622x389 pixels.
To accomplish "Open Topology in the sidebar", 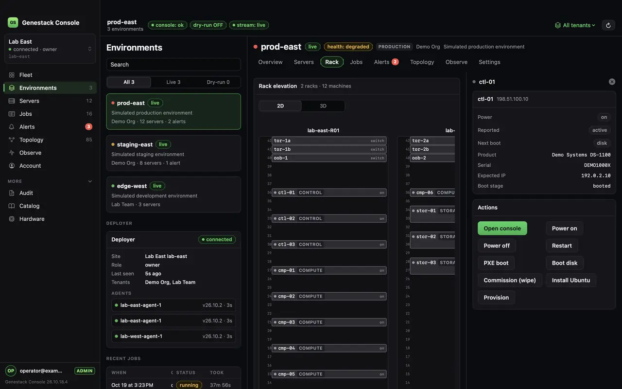I will click(50, 140).
